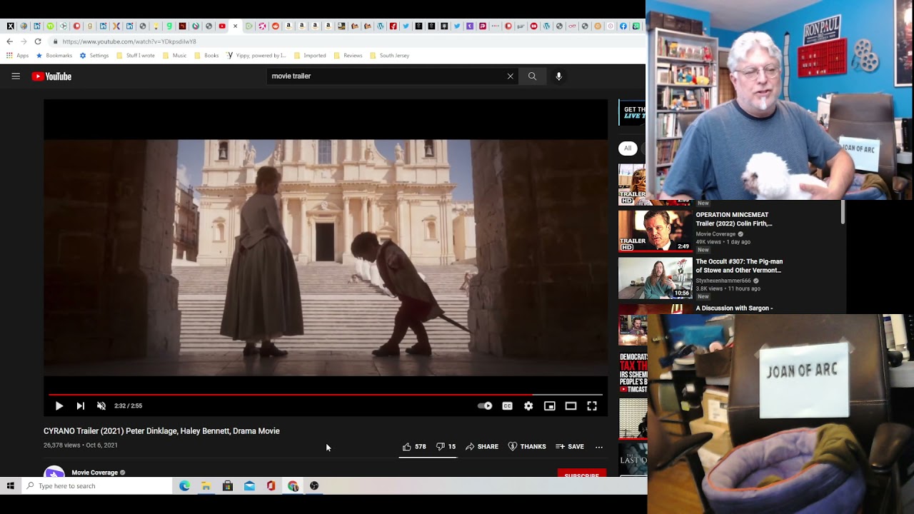Open the Yippy bookmark
This screenshot has width=914, height=514.
256,56
